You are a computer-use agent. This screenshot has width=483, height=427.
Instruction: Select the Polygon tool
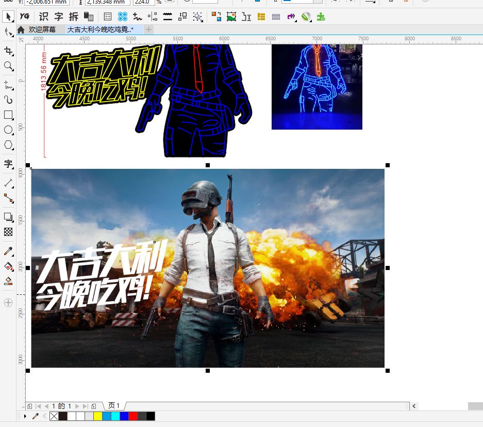coord(8,145)
